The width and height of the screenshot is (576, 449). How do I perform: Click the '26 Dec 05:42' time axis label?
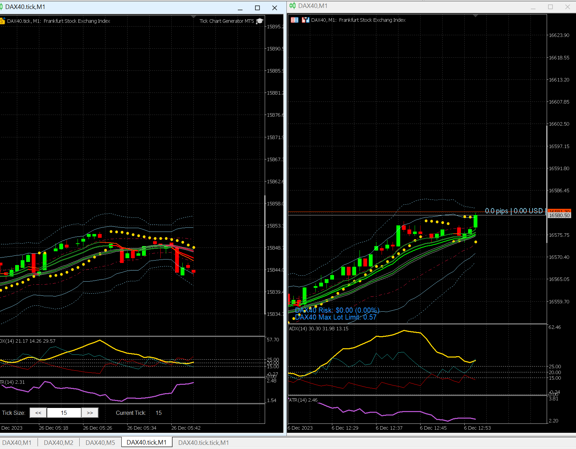(186, 428)
